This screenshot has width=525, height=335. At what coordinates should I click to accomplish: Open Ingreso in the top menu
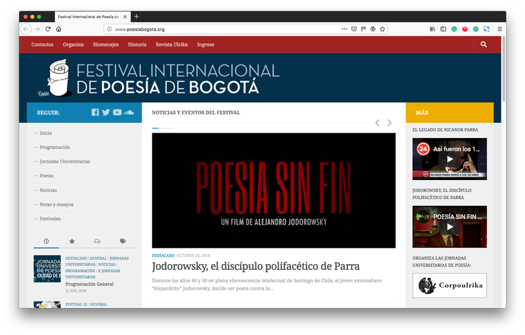click(x=205, y=45)
